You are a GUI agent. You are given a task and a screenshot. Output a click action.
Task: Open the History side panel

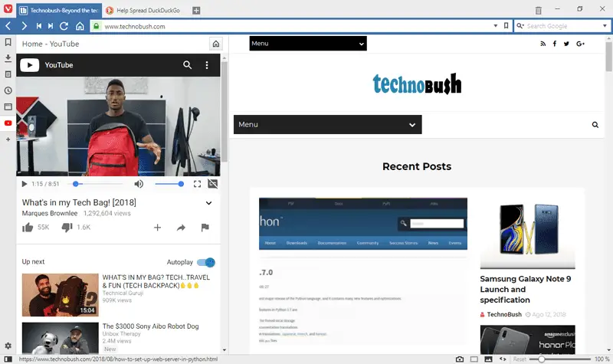(8, 90)
